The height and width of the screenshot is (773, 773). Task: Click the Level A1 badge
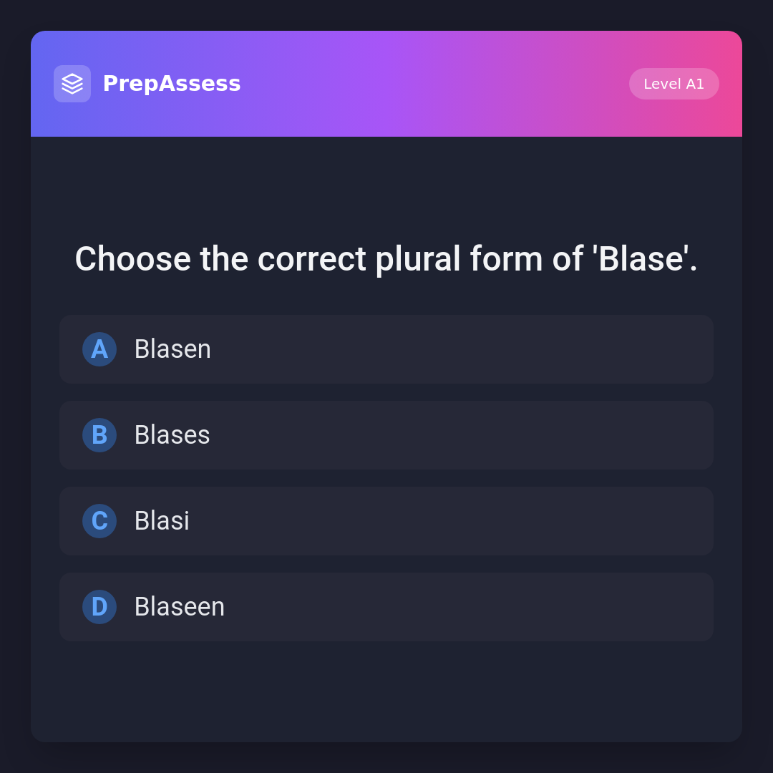[674, 84]
